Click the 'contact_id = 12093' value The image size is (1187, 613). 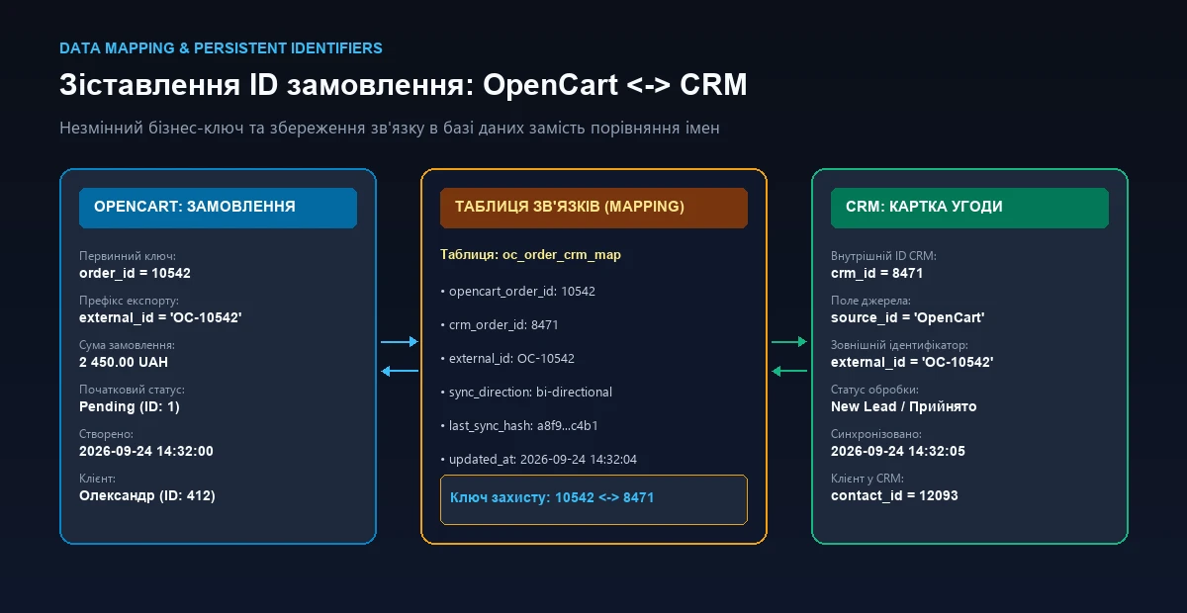(x=894, y=495)
